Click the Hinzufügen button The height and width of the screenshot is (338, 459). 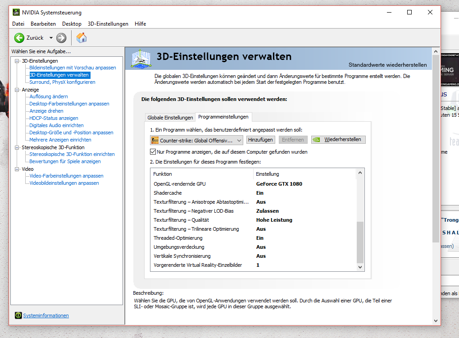pyautogui.click(x=260, y=140)
